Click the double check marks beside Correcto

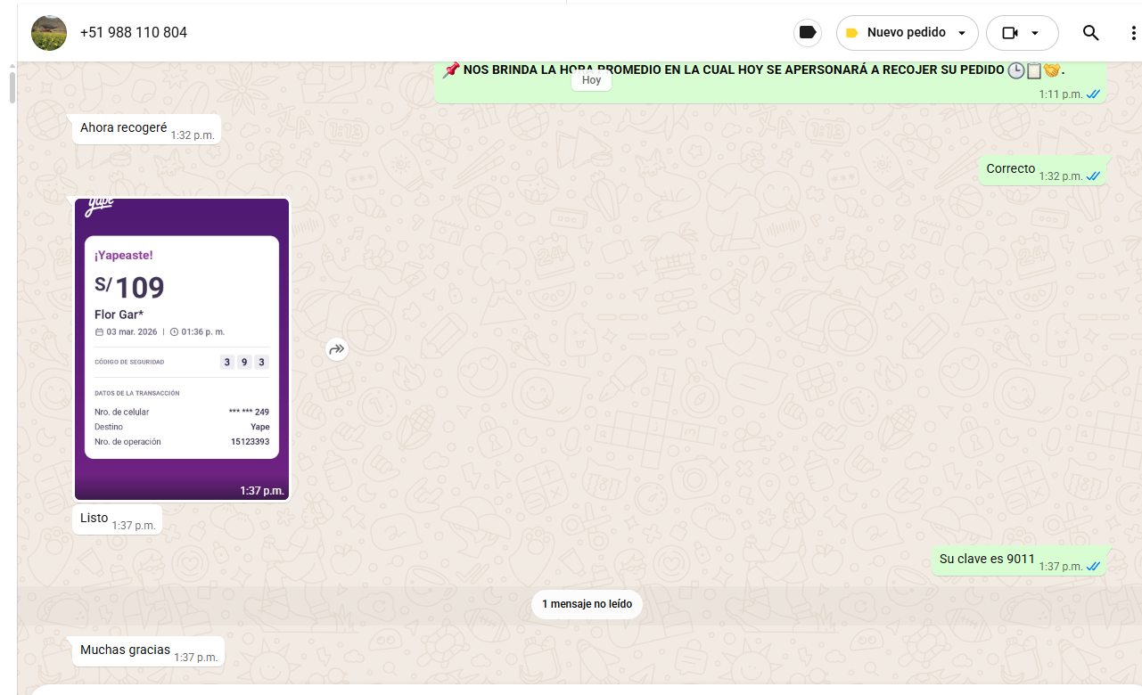1093,176
